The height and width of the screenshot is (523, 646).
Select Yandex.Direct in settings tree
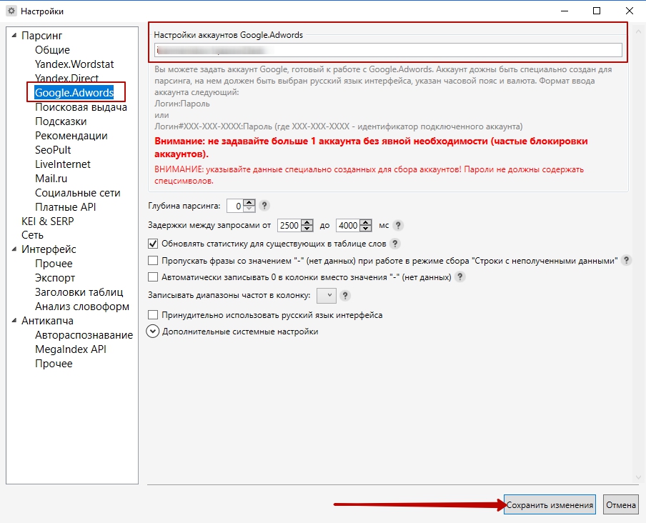tap(66, 79)
